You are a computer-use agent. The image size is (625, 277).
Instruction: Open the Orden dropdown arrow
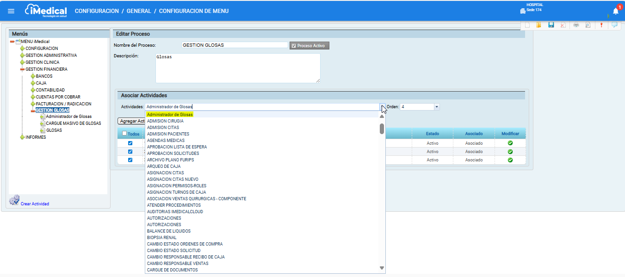coord(437,107)
